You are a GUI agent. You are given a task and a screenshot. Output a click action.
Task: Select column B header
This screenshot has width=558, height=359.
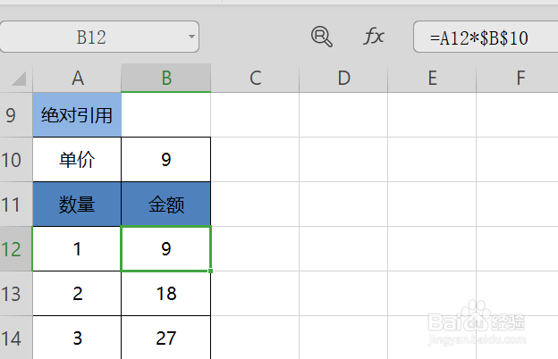(x=166, y=79)
